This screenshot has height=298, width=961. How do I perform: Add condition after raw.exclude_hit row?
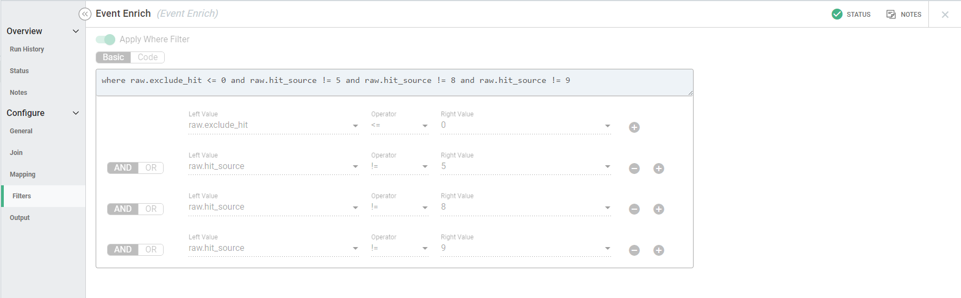coord(634,127)
